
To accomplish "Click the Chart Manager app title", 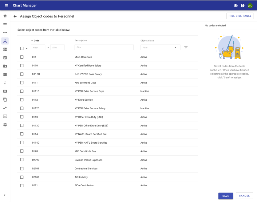I will click(25, 6).
